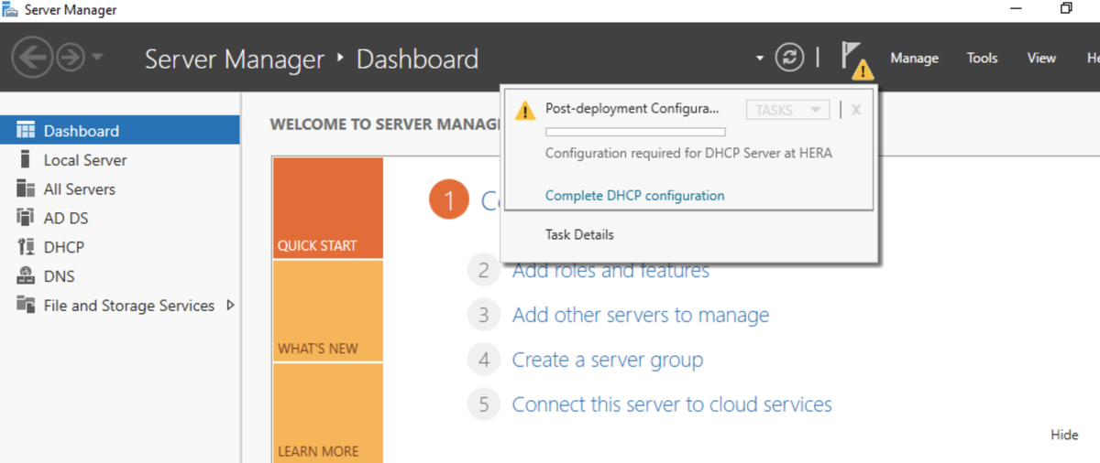Click the restore window button
This screenshot has height=463, width=1100.
pyautogui.click(x=1066, y=9)
